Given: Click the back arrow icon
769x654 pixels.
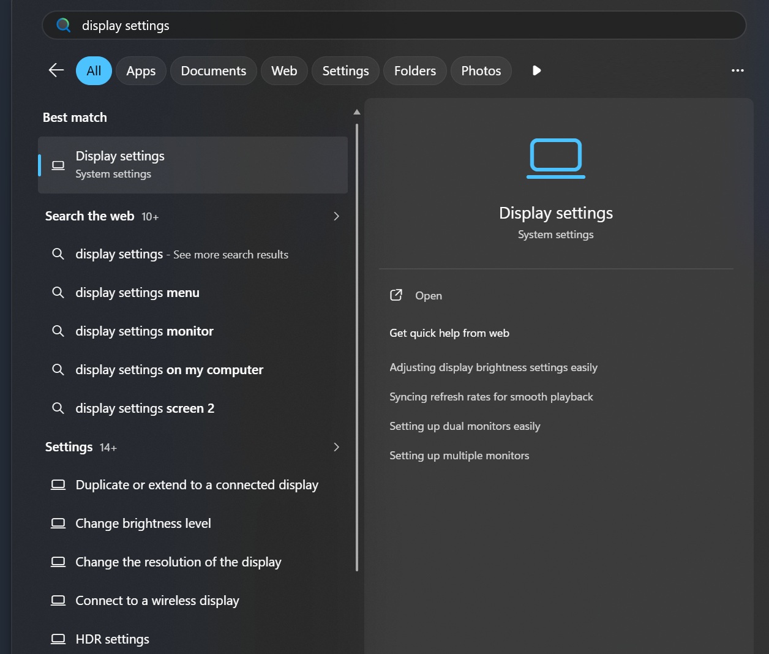Looking at the screenshot, I should tap(56, 70).
